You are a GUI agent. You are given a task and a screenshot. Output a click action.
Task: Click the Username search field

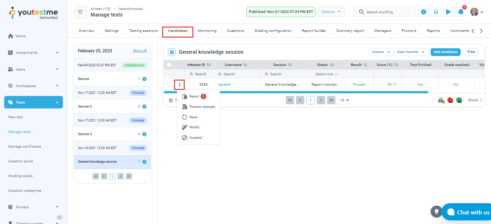coord(237,74)
